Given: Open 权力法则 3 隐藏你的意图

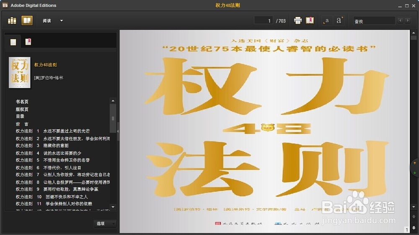Looking at the screenshot, I should coord(42,146).
